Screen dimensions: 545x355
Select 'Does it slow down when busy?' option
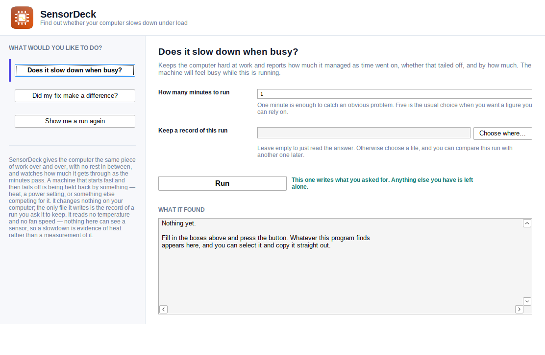[x=74, y=70]
